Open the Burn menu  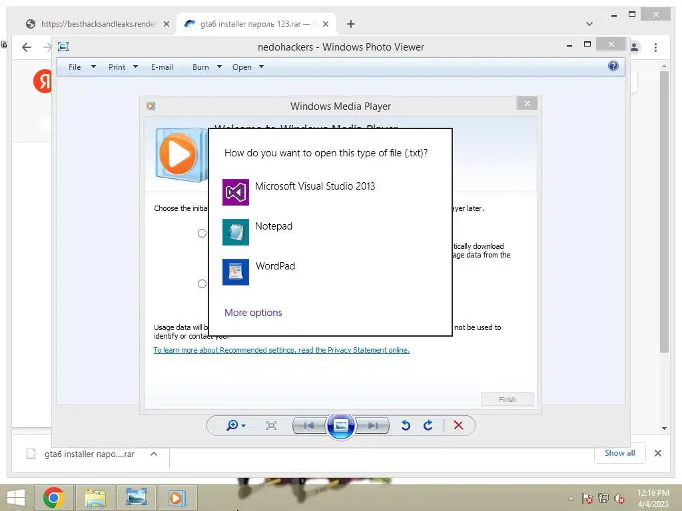(x=200, y=67)
